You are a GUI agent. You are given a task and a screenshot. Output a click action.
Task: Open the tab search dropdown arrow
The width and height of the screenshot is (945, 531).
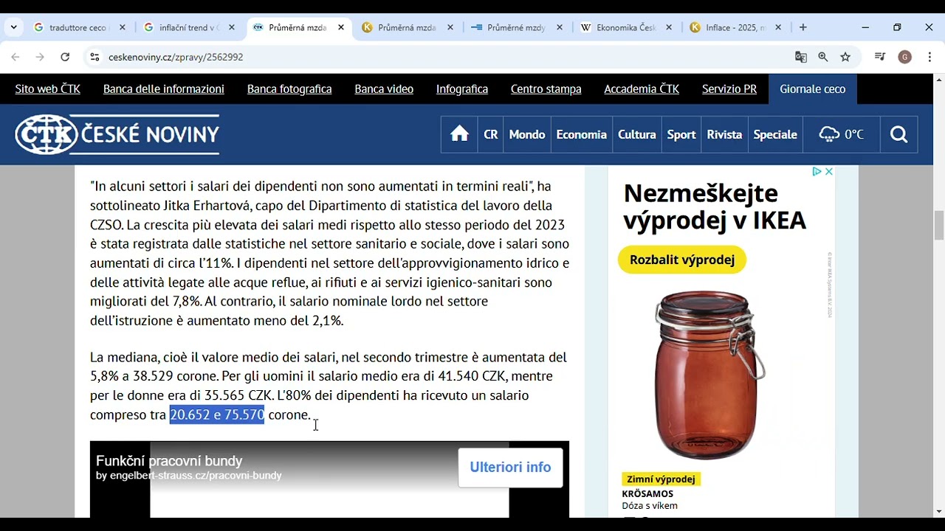(x=13, y=27)
